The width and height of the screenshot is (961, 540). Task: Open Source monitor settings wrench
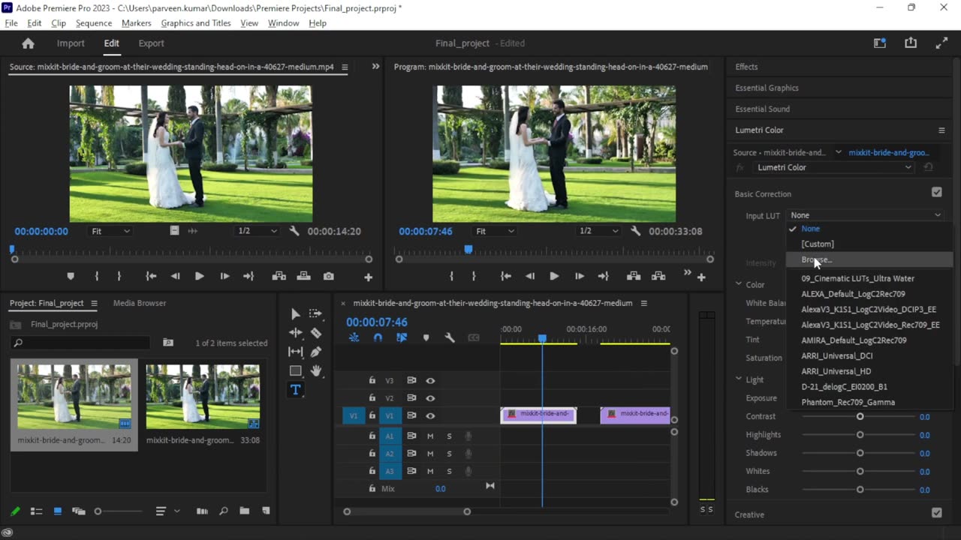click(295, 231)
